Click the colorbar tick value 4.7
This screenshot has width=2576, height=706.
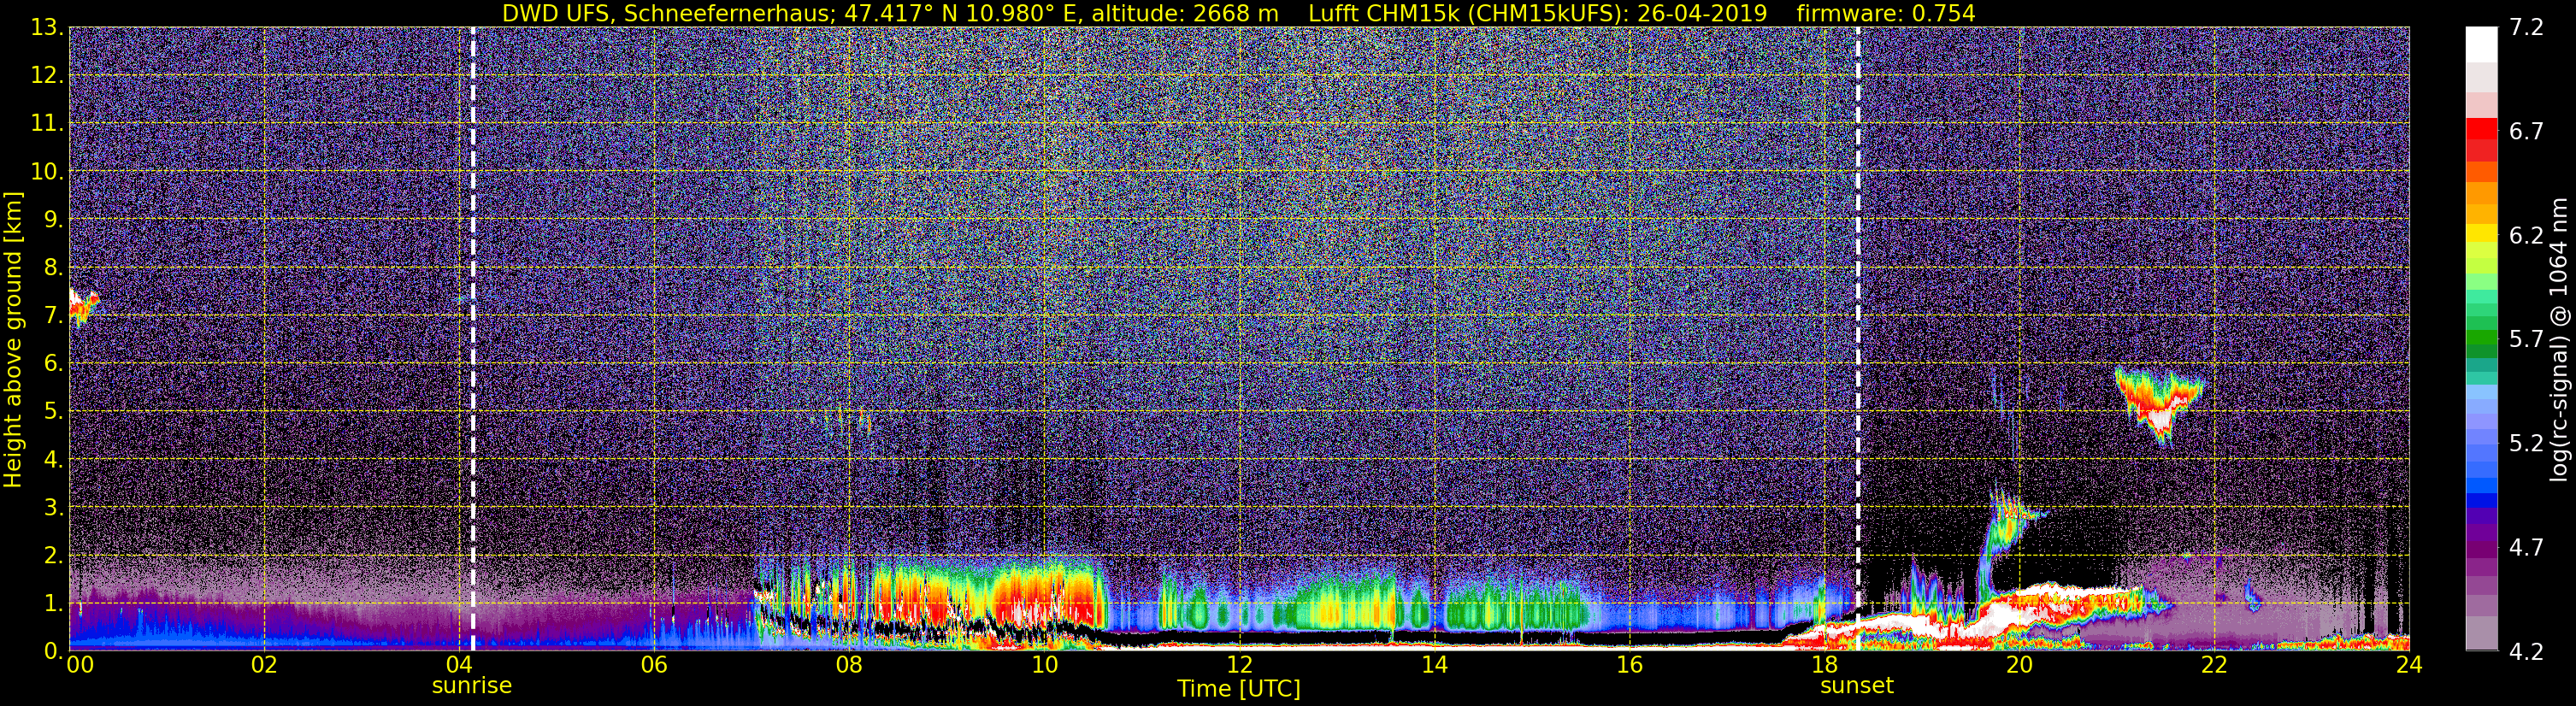point(2526,548)
